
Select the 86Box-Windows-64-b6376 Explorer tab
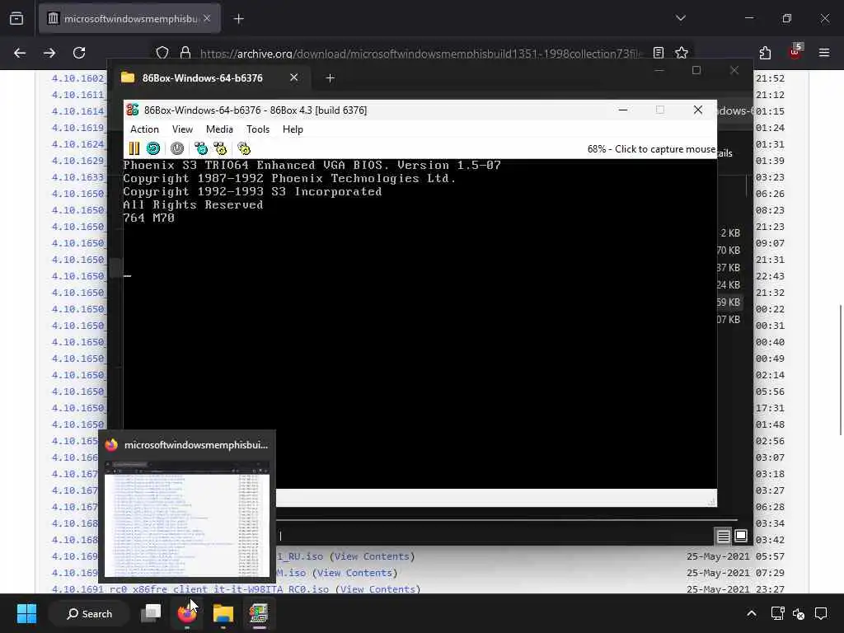202,78
